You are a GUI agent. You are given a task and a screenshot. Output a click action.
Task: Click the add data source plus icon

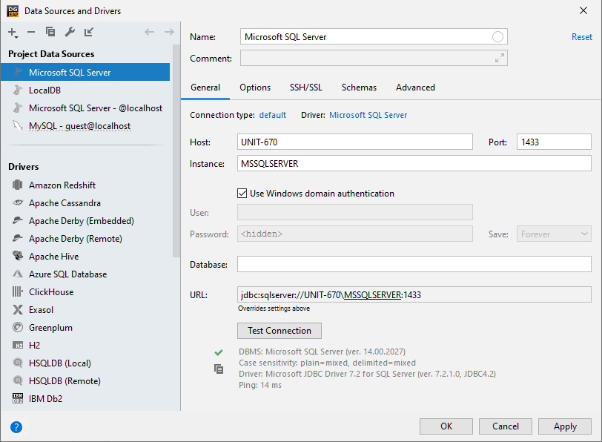click(13, 33)
